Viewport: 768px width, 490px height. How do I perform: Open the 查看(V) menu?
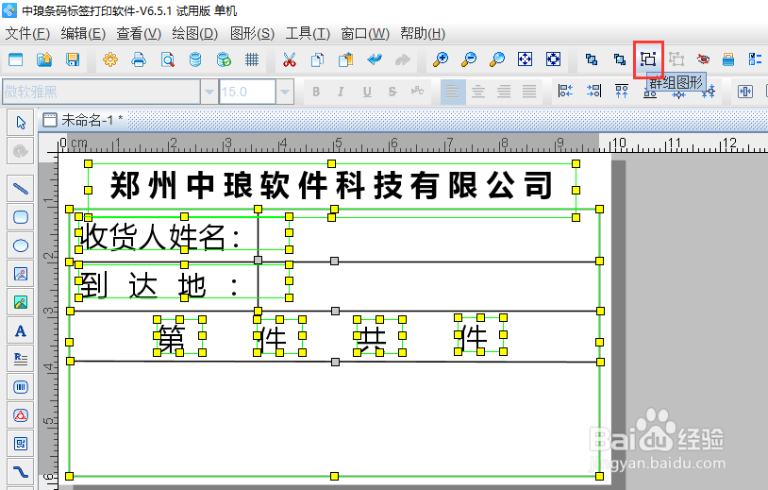tap(139, 33)
